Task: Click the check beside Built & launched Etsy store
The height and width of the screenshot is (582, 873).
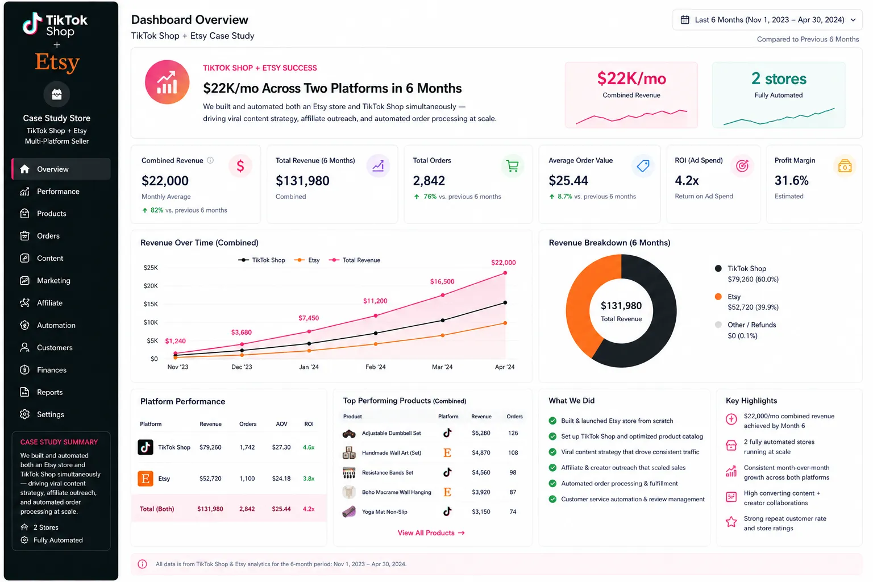Action: 552,421
